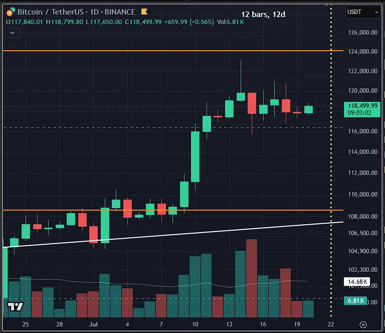Click the 28 date axis label
This screenshot has height=333, width=385.
[60, 324]
